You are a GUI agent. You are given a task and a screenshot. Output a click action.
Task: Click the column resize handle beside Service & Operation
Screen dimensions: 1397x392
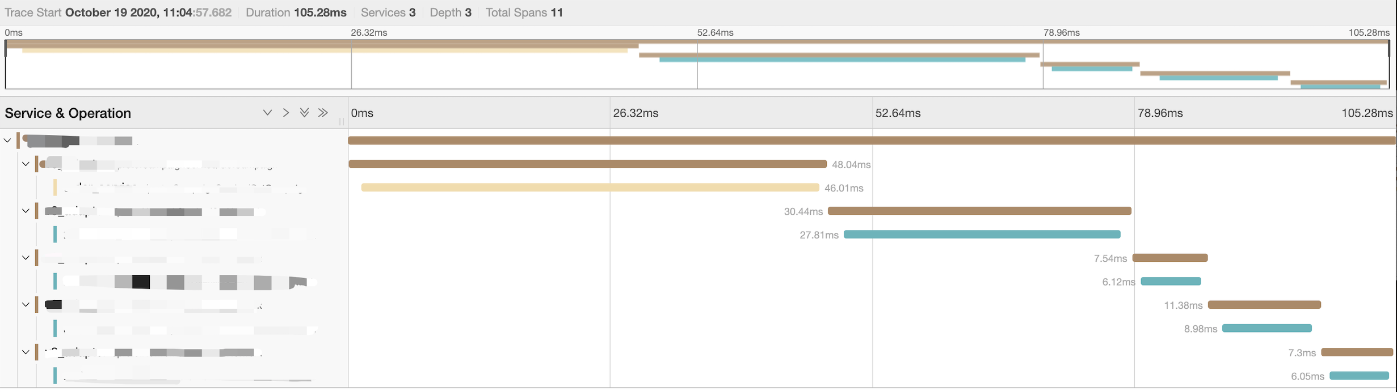point(342,121)
